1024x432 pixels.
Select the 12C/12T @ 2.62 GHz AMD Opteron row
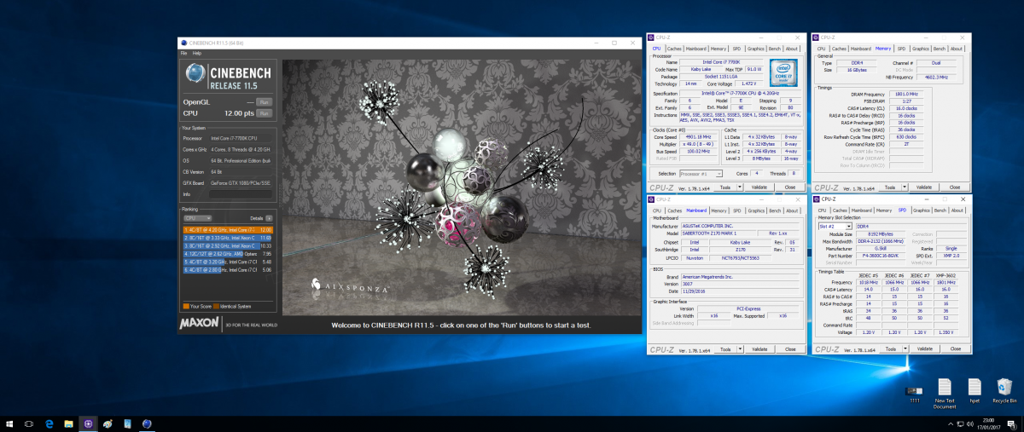tap(228, 254)
